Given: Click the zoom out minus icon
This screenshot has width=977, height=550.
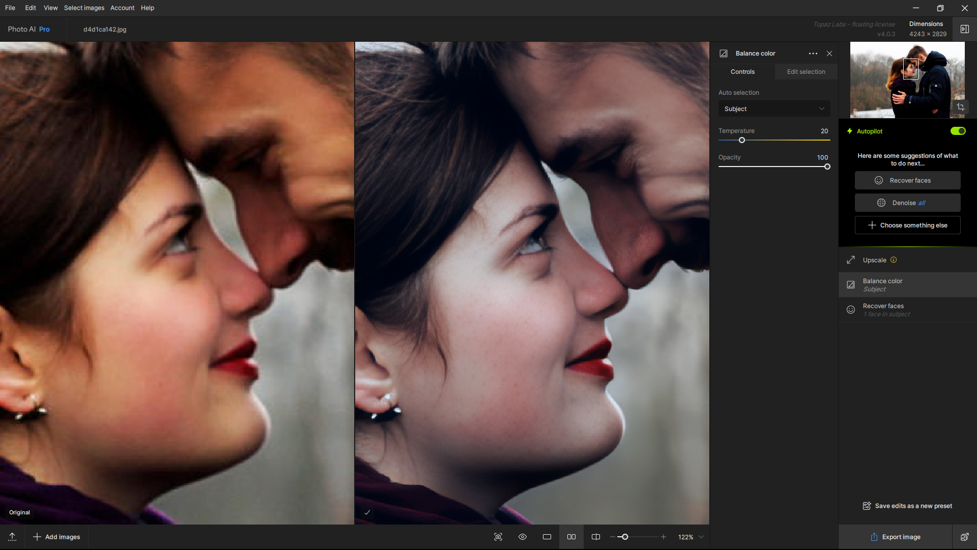Looking at the screenshot, I should 613,537.
